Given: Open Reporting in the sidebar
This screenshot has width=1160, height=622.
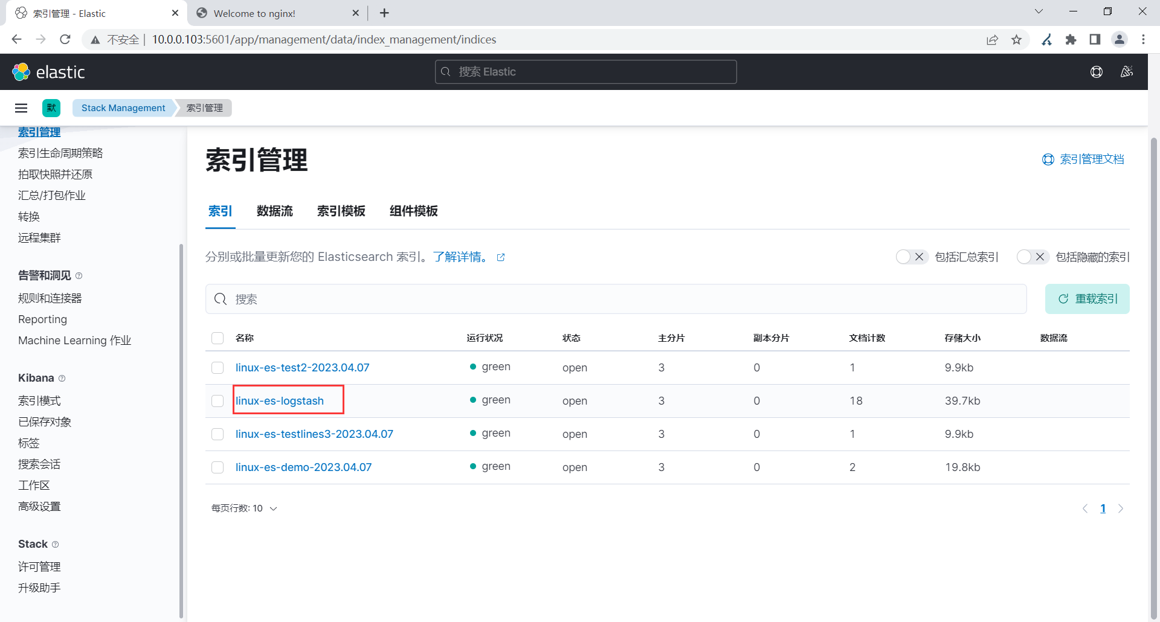Looking at the screenshot, I should [x=42, y=319].
